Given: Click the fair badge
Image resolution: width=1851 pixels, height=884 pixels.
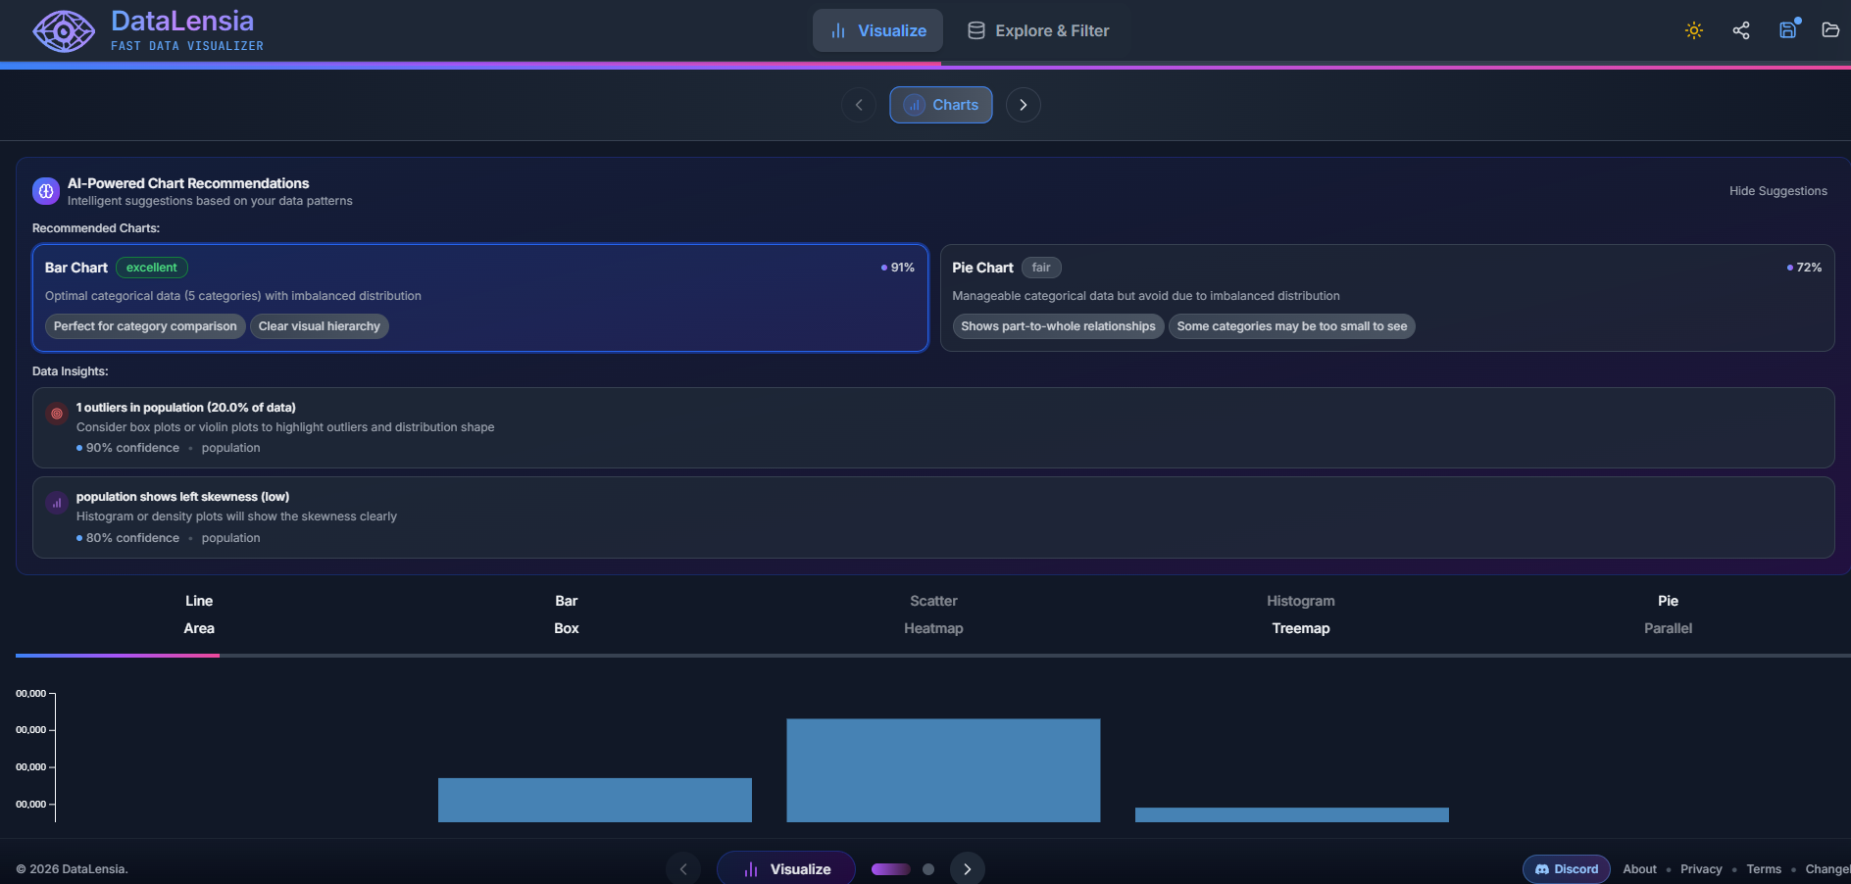Looking at the screenshot, I should pyautogui.click(x=1041, y=268).
